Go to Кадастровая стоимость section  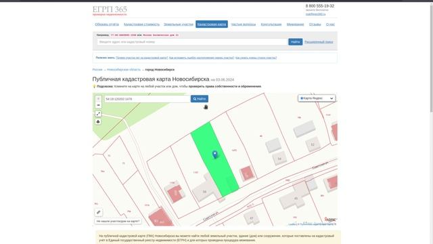coord(141,24)
